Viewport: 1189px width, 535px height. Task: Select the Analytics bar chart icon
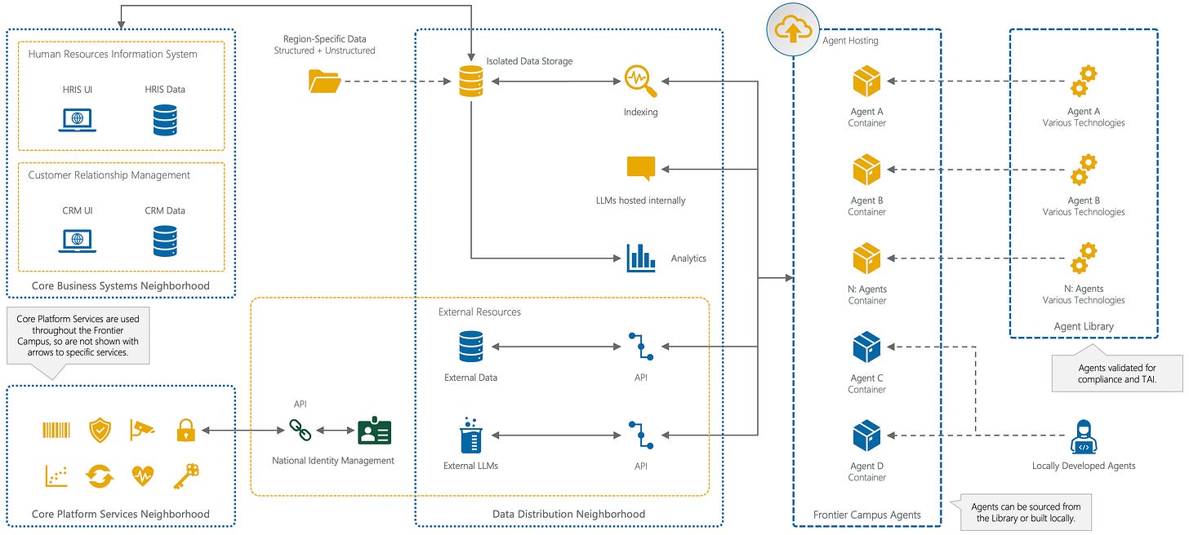pyautogui.click(x=641, y=258)
